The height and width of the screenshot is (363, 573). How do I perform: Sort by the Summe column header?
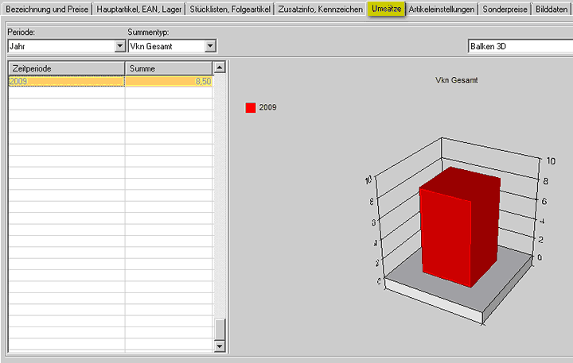tap(169, 68)
